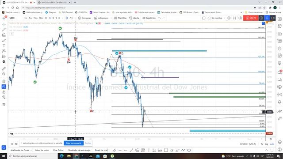
Task: Select the measure ruler tool
Action: click(4, 69)
